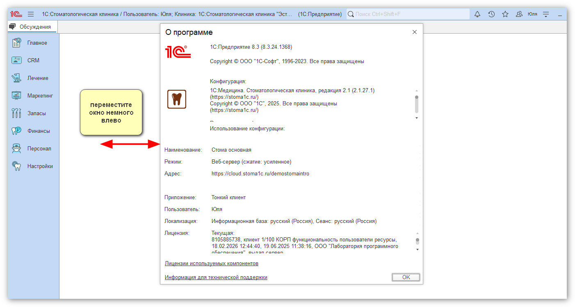Expand the service settings dropdown near Юля
575x307 pixels.
(x=545, y=14)
